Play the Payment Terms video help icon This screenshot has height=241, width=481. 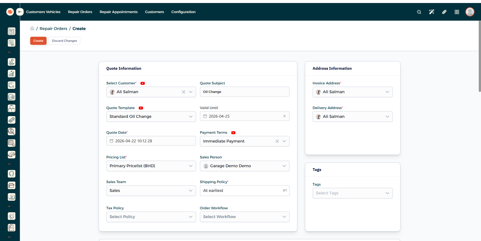click(233, 133)
